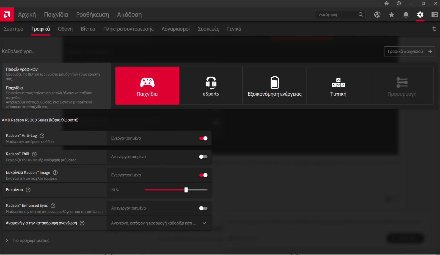Screen dimensions: 440x255
Task: Open the favorites star icon
Action: click(x=392, y=15)
